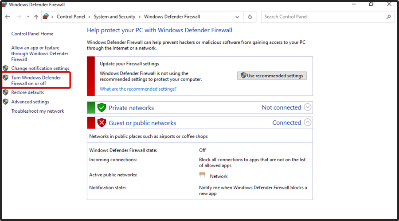Viewport: 399px width, 221px height.
Task: Click Windows Defender Firewall state label
Action: coord(123,150)
